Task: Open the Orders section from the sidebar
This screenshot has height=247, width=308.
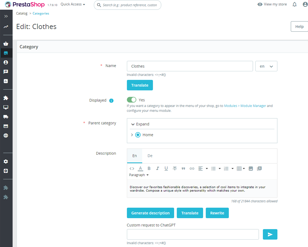Action: (x=6, y=43)
